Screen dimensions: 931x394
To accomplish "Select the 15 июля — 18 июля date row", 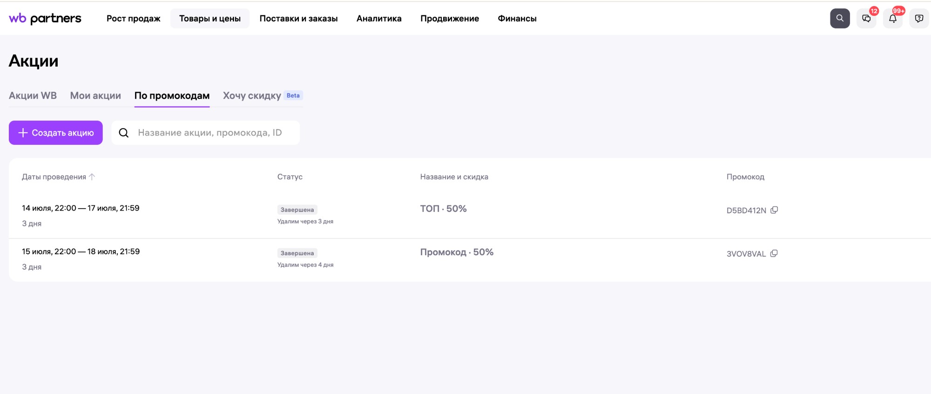I will click(81, 251).
